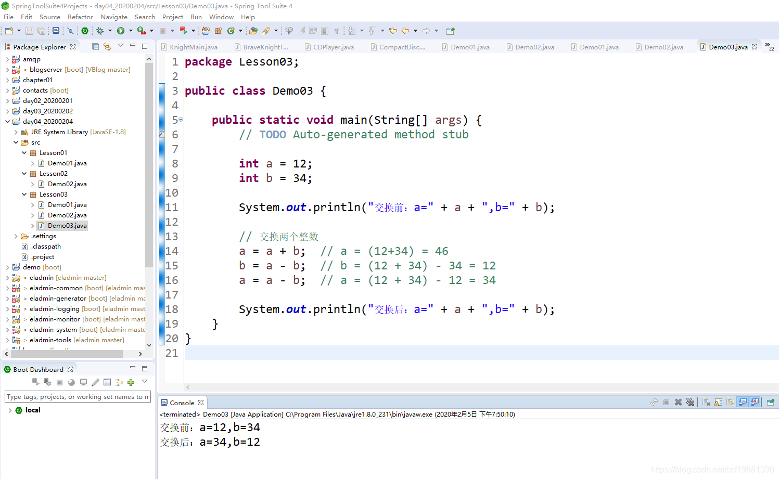The image size is (779, 479).
Task: Click Package Explorer horizontal scrollbar thumb
Action: tap(66, 354)
